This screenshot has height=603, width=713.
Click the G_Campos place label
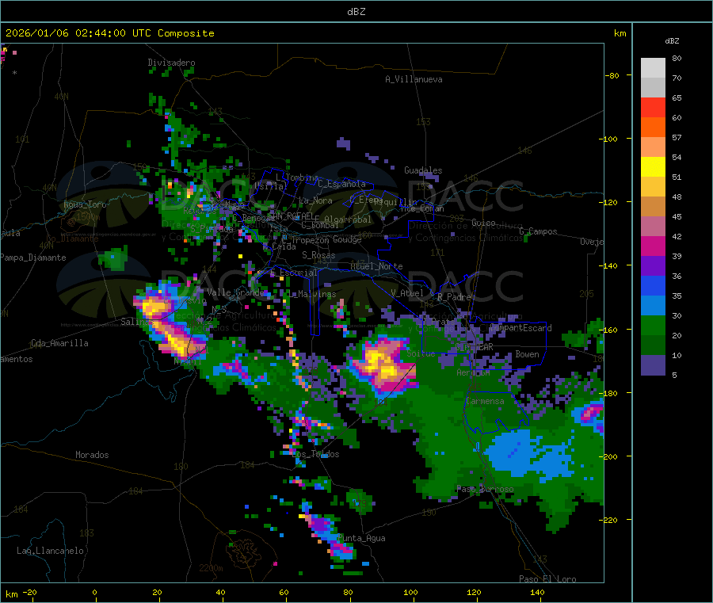[539, 231]
